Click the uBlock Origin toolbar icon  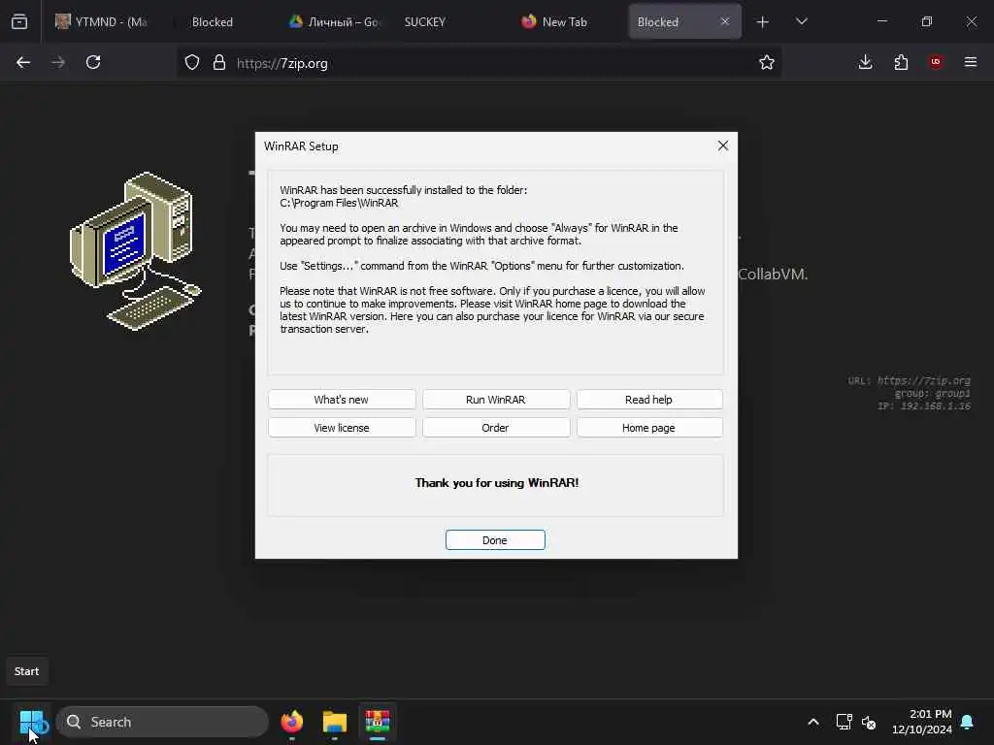click(936, 62)
